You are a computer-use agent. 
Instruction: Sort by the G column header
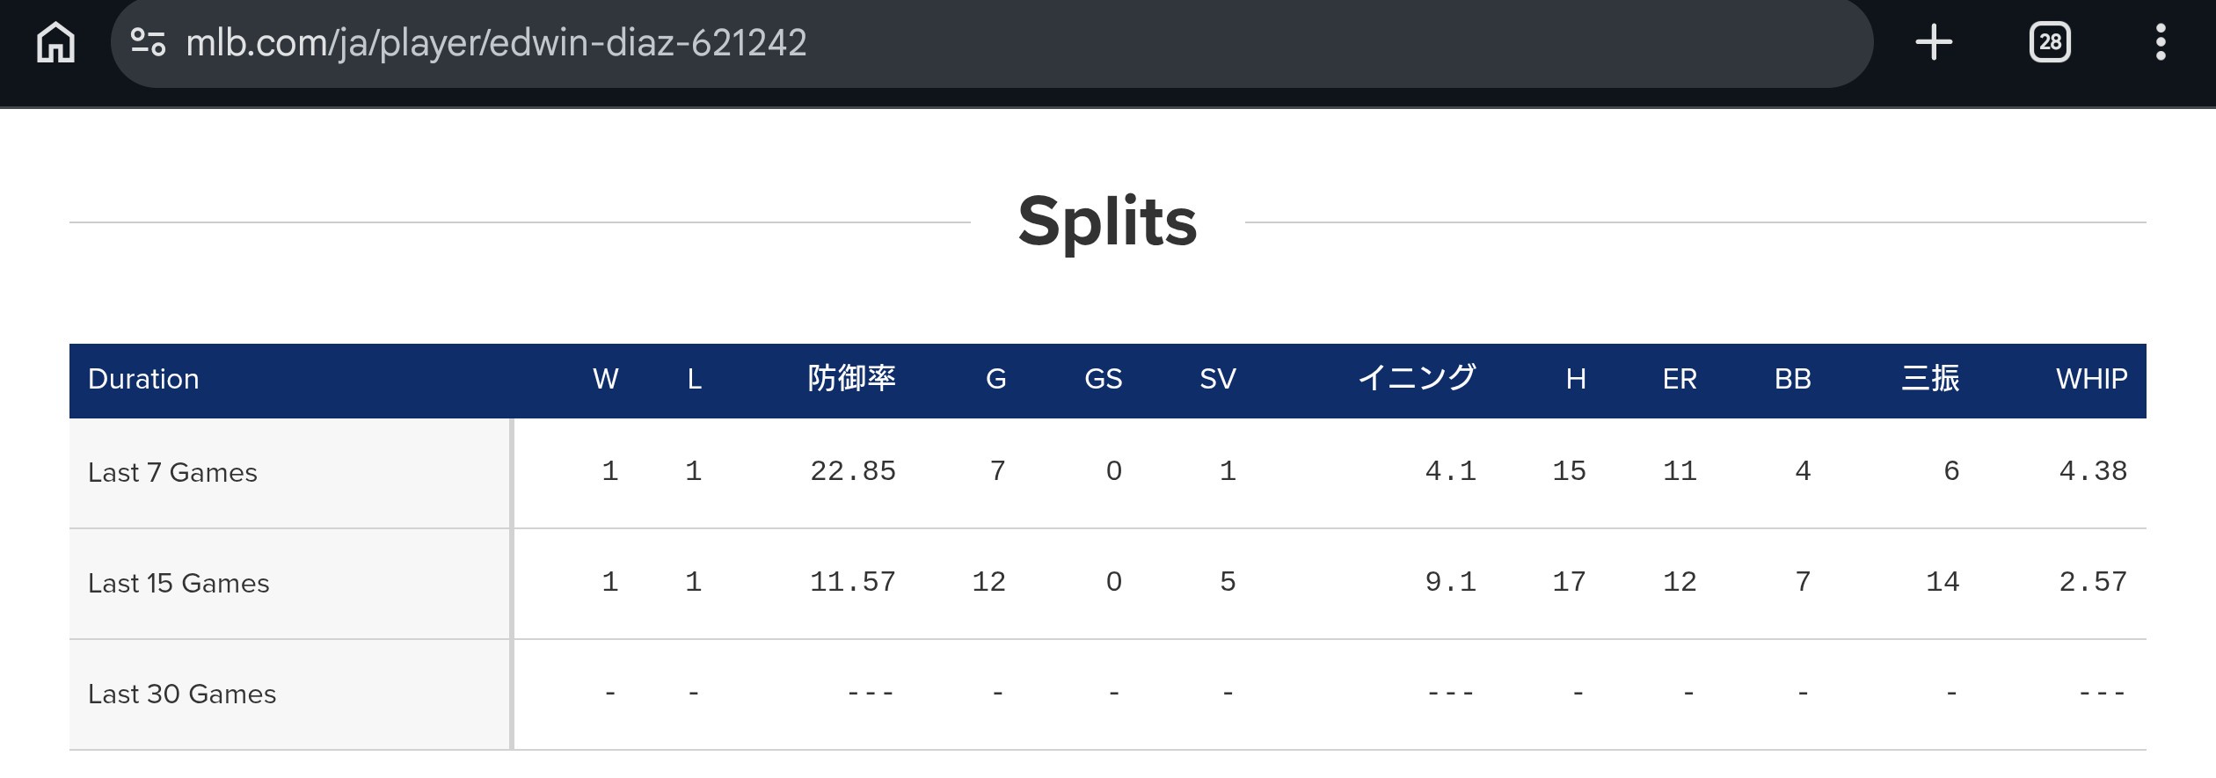pyautogui.click(x=996, y=379)
